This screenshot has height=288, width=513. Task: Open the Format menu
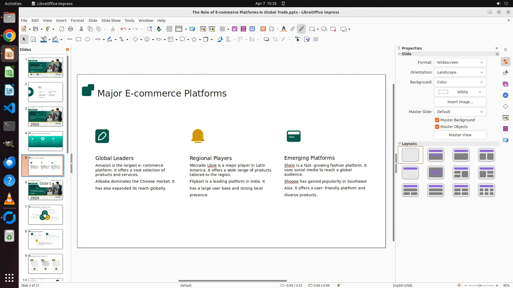coord(77,21)
